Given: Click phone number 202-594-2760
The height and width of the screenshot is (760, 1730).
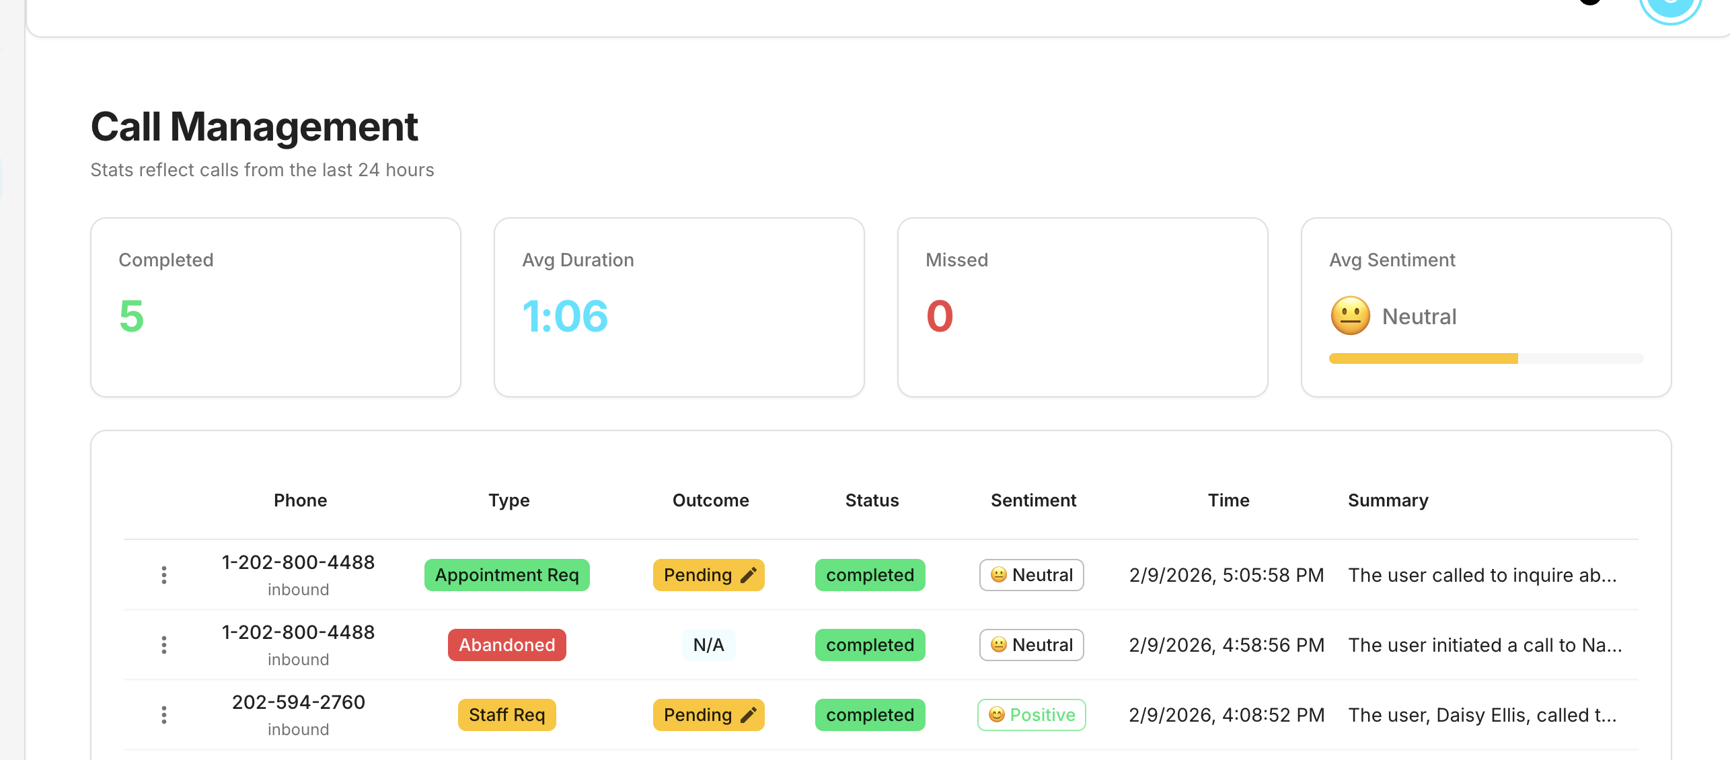Looking at the screenshot, I should tap(299, 702).
